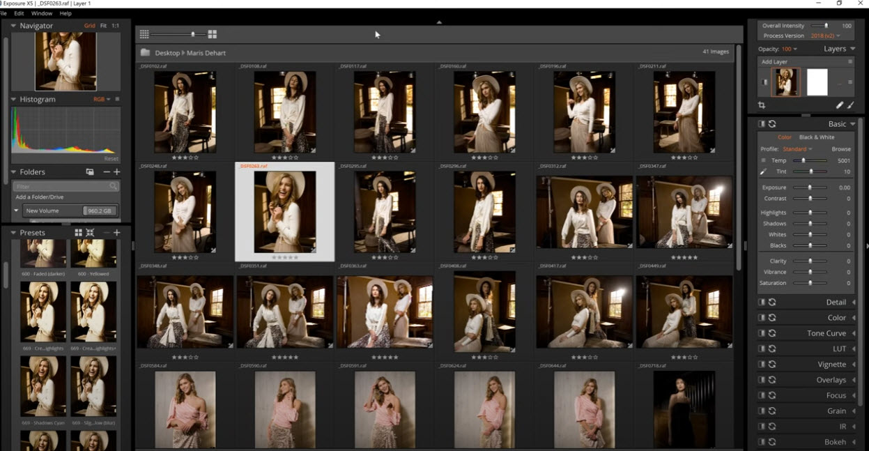Adjust the thumbnail size slider

point(177,34)
